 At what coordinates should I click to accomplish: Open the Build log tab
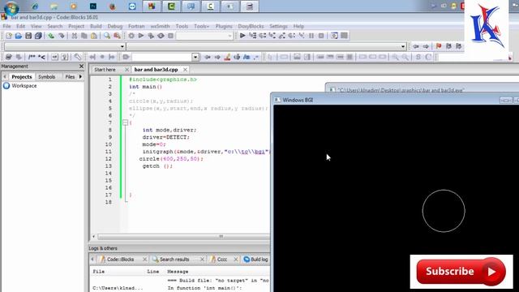pyautogui.click(x=256, y=260)
